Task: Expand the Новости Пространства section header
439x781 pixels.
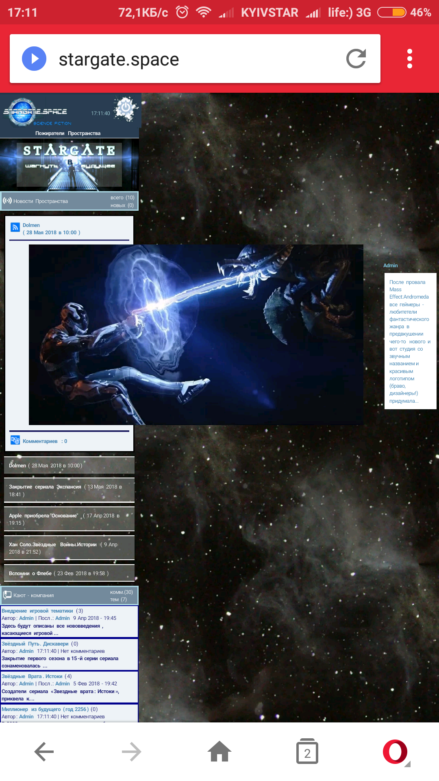Action: (x=69, y=201)
